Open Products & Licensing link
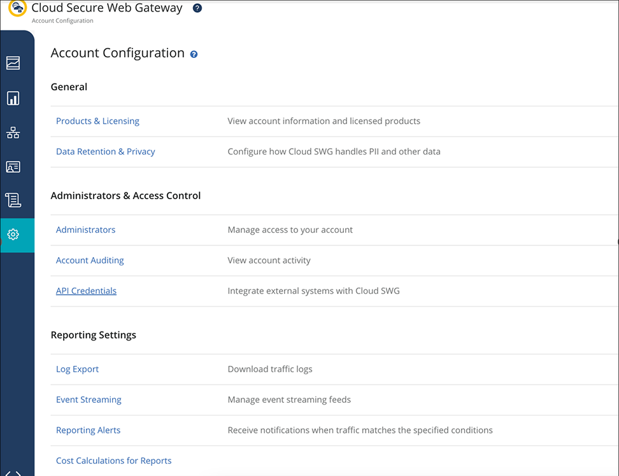The height and width of the screenshot is (476, 619). (x=97, y=121)
